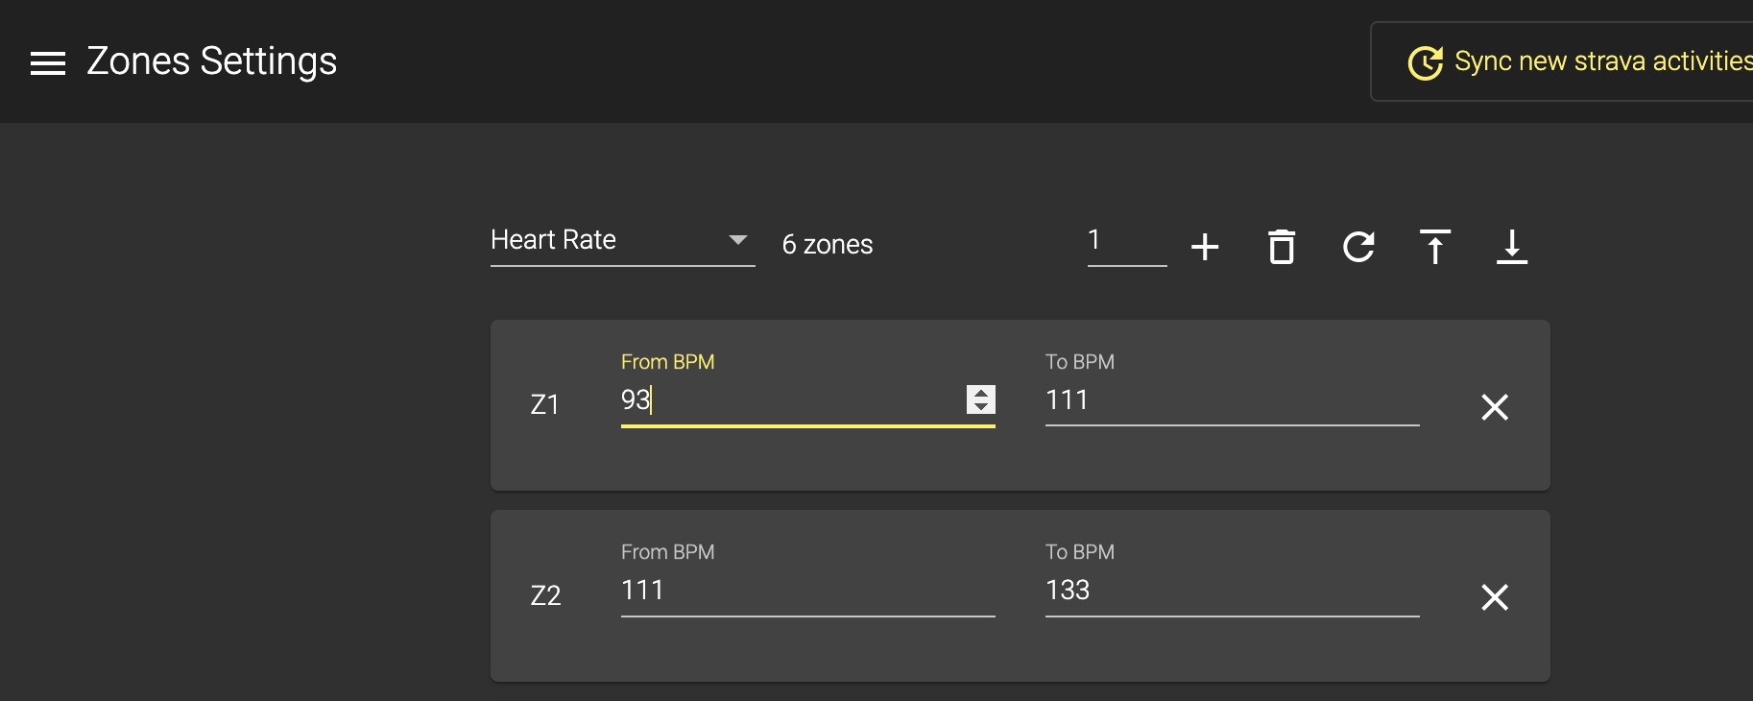Focus the step value input field

tap(1126, 240)
